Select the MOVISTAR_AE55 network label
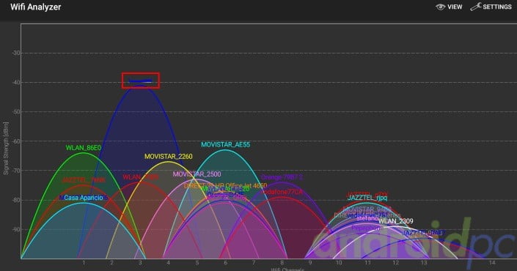This screenshot has height=271, width=517. 226,144
